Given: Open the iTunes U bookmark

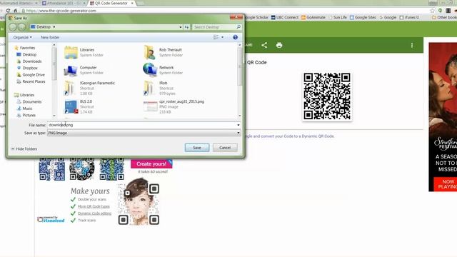Looking at the screenshot, I should pyautogui.click(x=409, y=17).
